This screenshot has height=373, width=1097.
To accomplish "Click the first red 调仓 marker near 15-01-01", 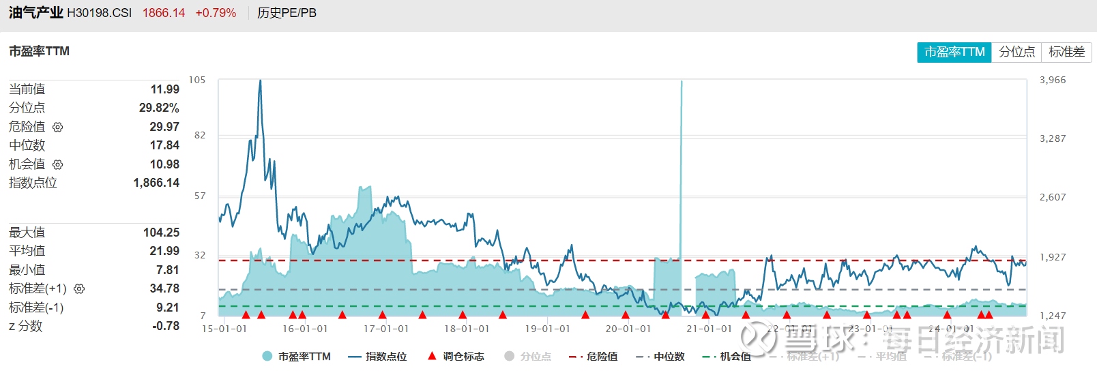I will tap(246, 314).
